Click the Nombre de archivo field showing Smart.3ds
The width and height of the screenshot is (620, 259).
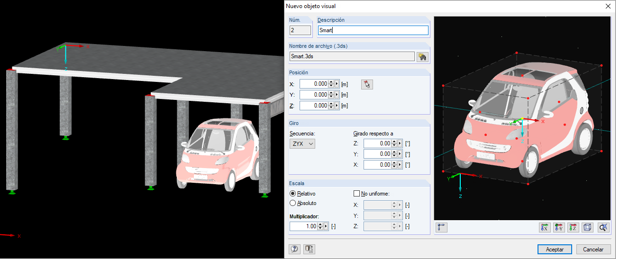[352, 56]
